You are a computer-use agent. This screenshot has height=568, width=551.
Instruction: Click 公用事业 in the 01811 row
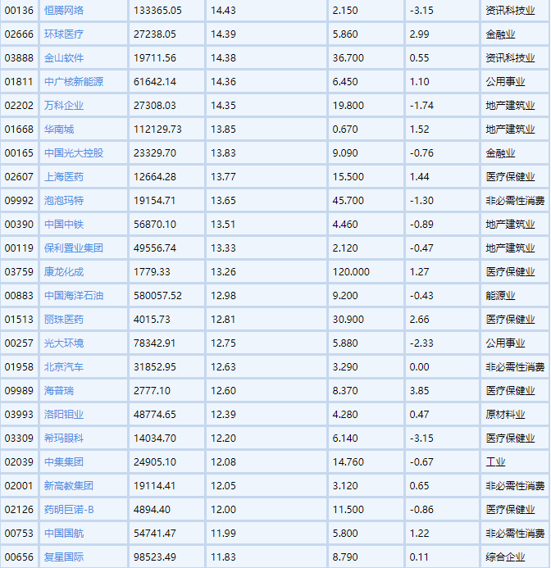(505, 82)
